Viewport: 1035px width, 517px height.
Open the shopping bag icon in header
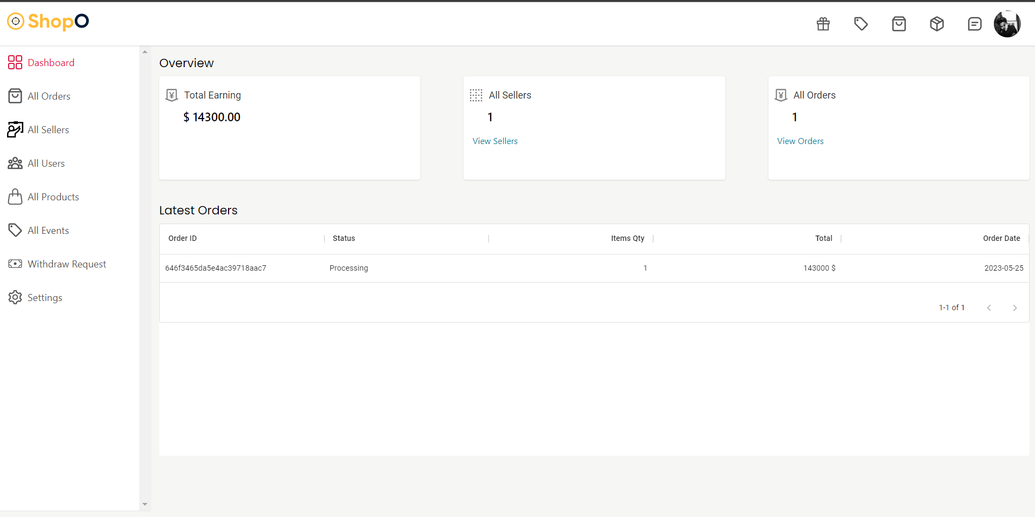click(898, 24)
